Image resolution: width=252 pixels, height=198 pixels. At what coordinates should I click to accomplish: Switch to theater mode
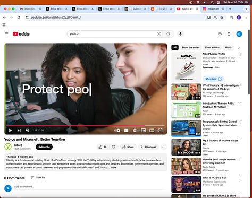pos(152,131)
